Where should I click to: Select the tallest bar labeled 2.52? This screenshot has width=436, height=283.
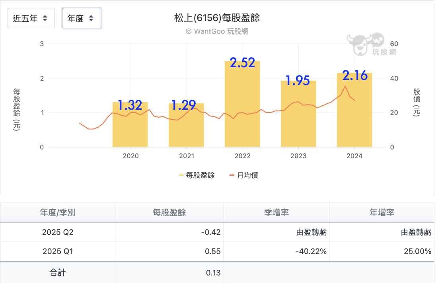242,107
